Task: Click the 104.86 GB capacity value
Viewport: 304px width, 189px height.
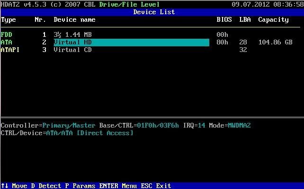Action: pyautogui.click(x=275, y=43)
